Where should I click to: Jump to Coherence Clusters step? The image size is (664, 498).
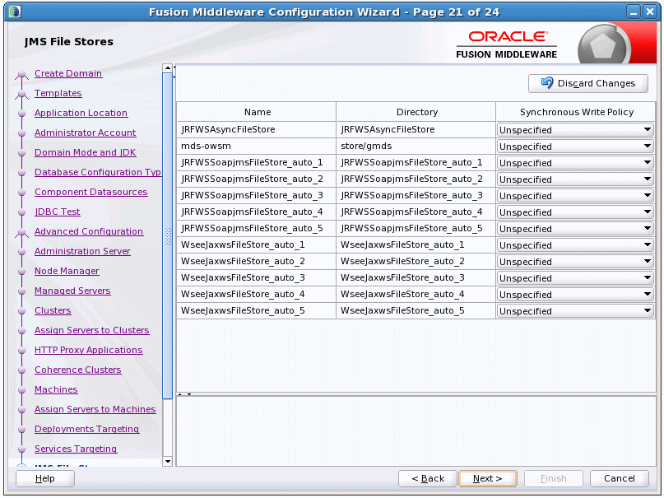(78, 370)
